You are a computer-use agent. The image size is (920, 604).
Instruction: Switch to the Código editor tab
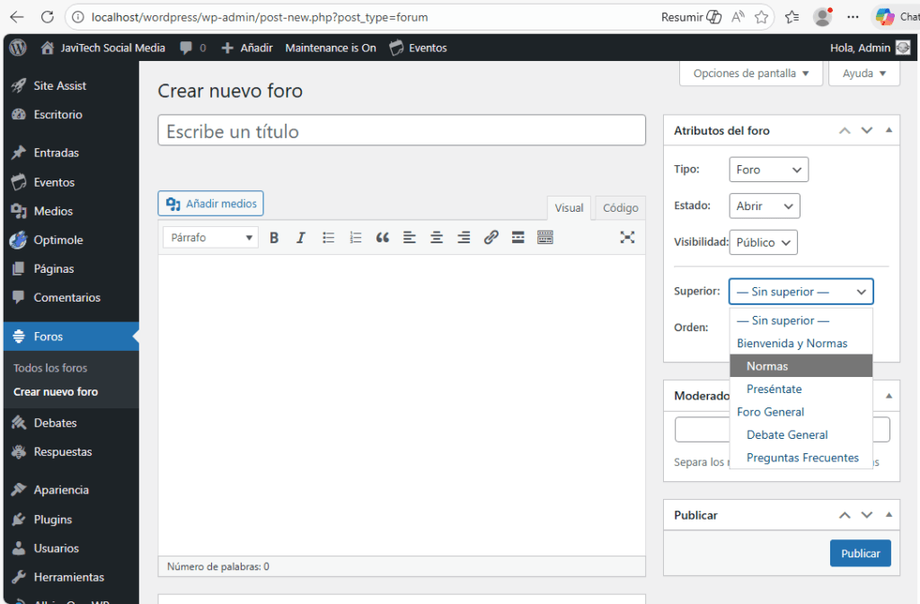coord(620,208)
